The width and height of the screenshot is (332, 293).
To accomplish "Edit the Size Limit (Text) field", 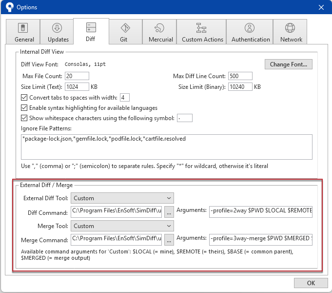I will [x=77, y=87].
